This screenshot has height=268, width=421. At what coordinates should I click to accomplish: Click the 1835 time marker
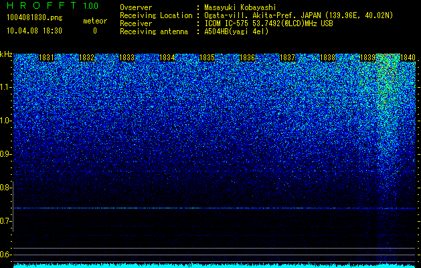pos(207,58)
